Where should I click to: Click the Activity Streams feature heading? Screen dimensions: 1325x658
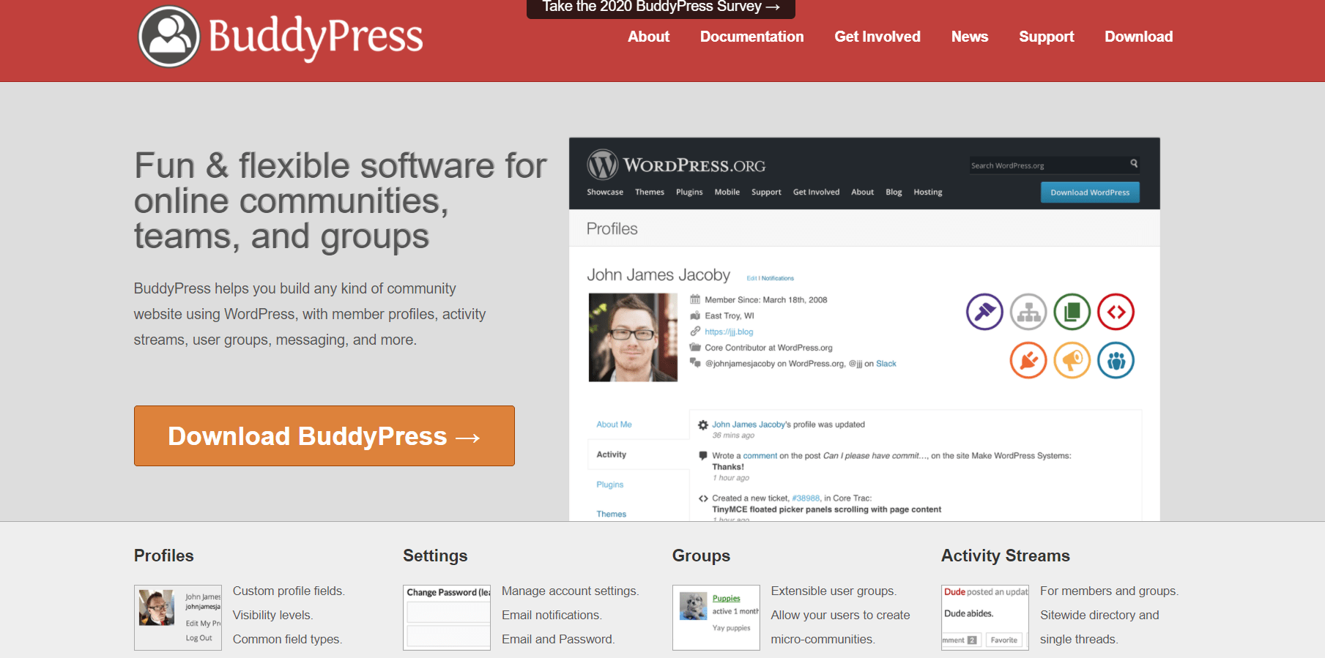coord(1006,556)
